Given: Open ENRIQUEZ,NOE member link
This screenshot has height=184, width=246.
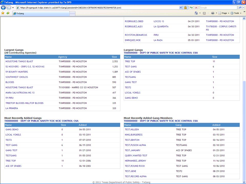Looking at the screenshot, I should (x=132, y=40).
